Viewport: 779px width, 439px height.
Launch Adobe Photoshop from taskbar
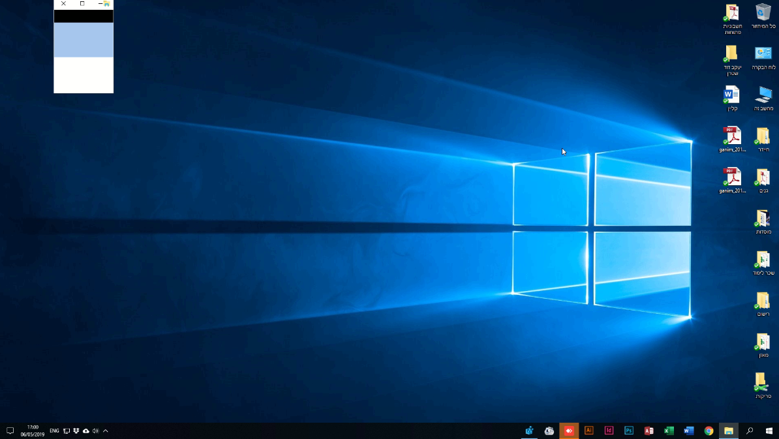[629, 431]
